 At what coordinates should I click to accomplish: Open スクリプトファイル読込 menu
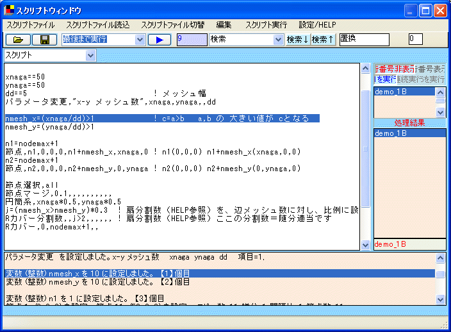98,25
